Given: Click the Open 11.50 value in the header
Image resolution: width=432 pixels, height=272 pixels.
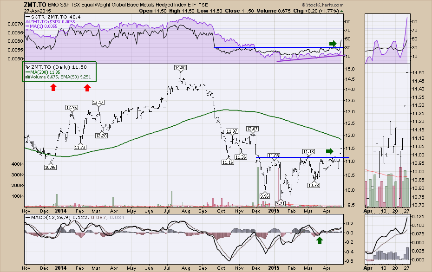Looking at the screenshot, I should point(153,11).
